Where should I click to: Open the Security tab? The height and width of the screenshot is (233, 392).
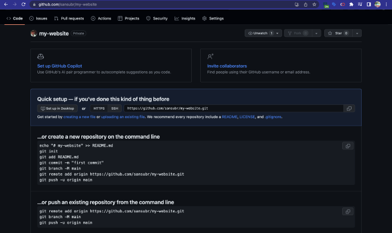pos(157,18)
